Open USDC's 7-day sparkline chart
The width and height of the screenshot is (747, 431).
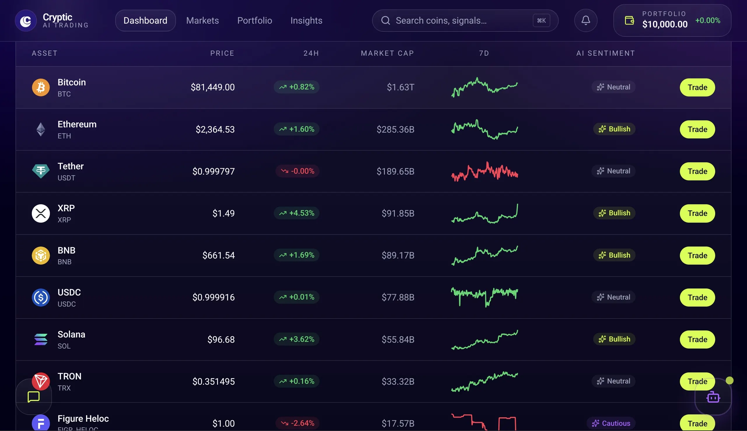tap(484, 297)
